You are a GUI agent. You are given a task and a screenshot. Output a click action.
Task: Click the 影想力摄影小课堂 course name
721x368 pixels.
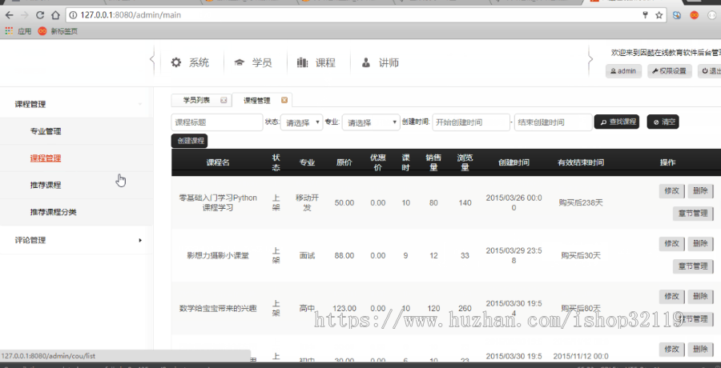[x=218, y=255]
